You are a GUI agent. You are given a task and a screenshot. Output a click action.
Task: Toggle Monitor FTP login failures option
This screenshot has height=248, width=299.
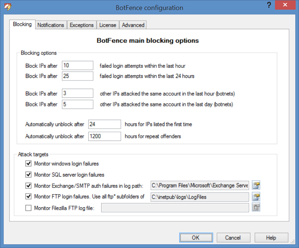[x=28, y=196]
